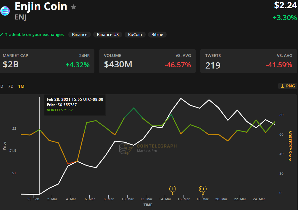
Task: Click the VOLUME heading
Action: [x=112, y=56]
